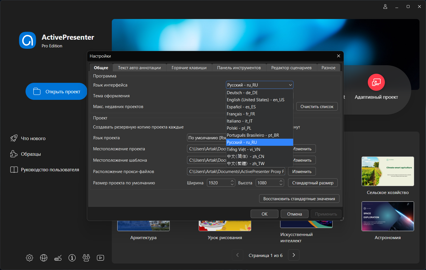
Task: Open the Текст авто аннотации tab
Action: [x=139, y=68]
